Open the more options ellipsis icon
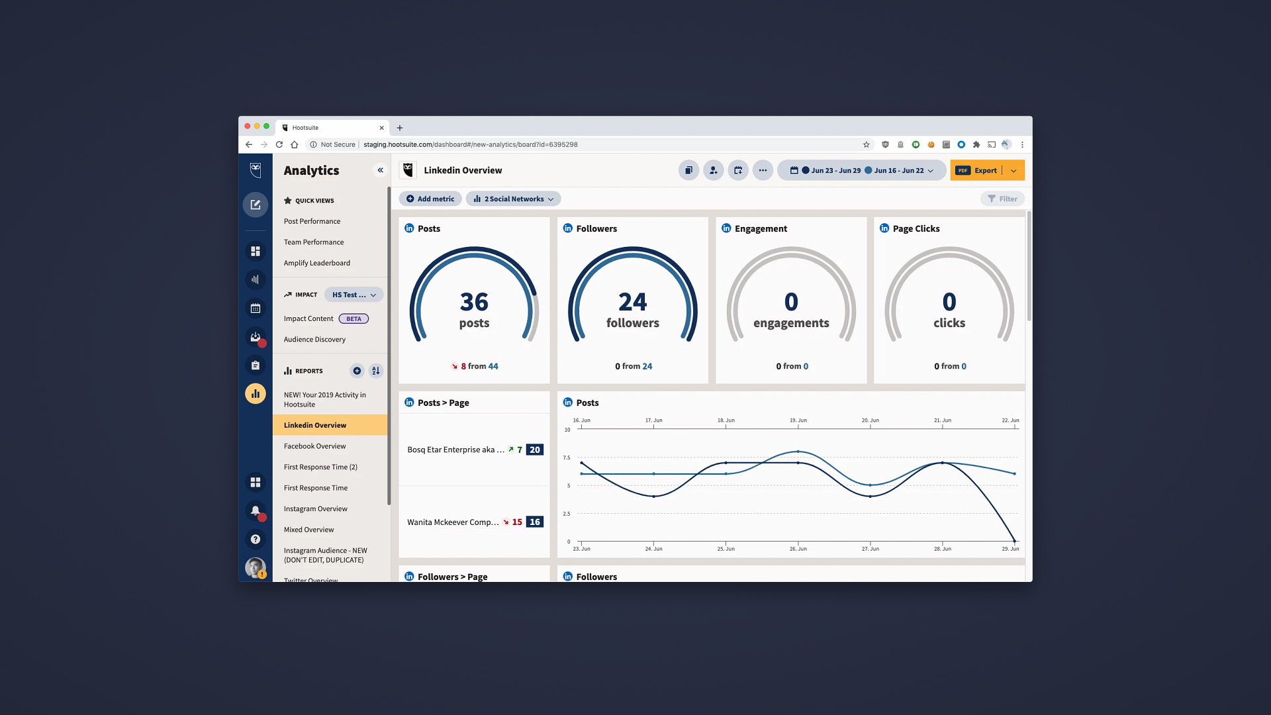The height and width of the screenshot is (715, 1271). [x=763, y=170]
